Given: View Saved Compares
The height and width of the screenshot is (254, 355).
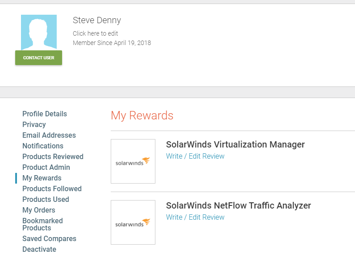Looking at the screenshot, I should pyautogui.click(x=49, y=239).
